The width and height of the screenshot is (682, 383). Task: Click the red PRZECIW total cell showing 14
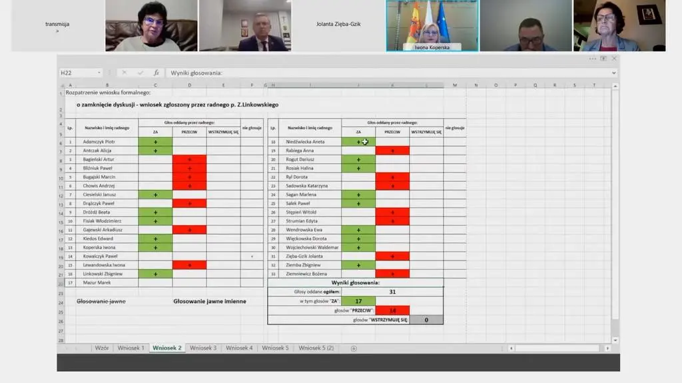[x=392, y=310]
